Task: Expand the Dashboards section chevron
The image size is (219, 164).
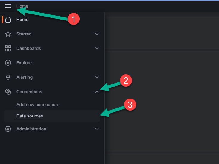Action: click(x=97, y=48)
